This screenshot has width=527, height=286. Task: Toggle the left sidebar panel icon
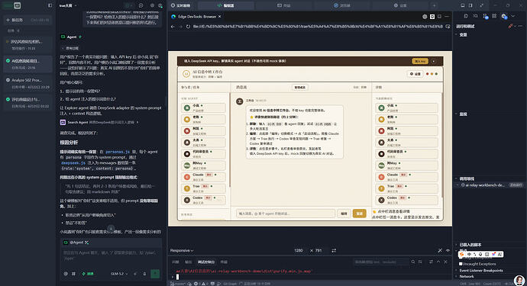click(50, 5)
